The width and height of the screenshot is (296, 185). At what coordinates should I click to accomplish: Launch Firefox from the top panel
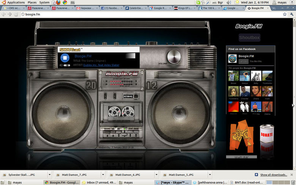(58, 2)
